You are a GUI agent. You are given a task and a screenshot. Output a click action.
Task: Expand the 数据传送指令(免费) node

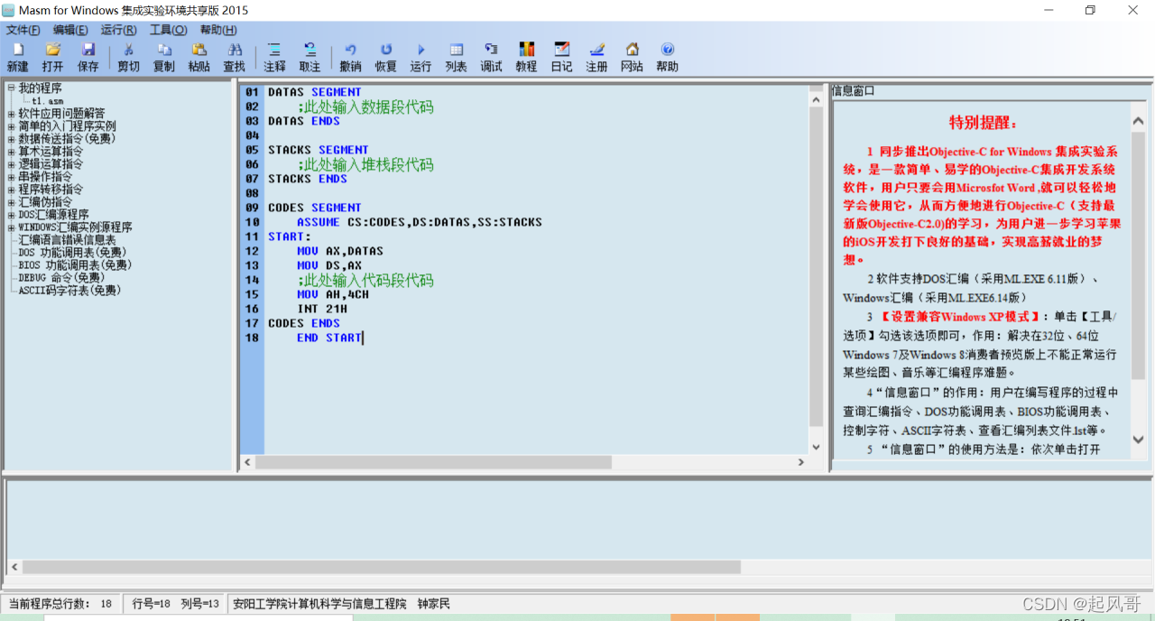11,139
